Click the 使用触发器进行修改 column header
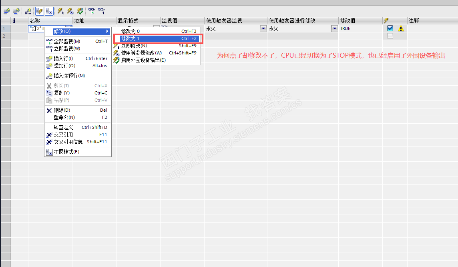 click(x=303, y=20)
